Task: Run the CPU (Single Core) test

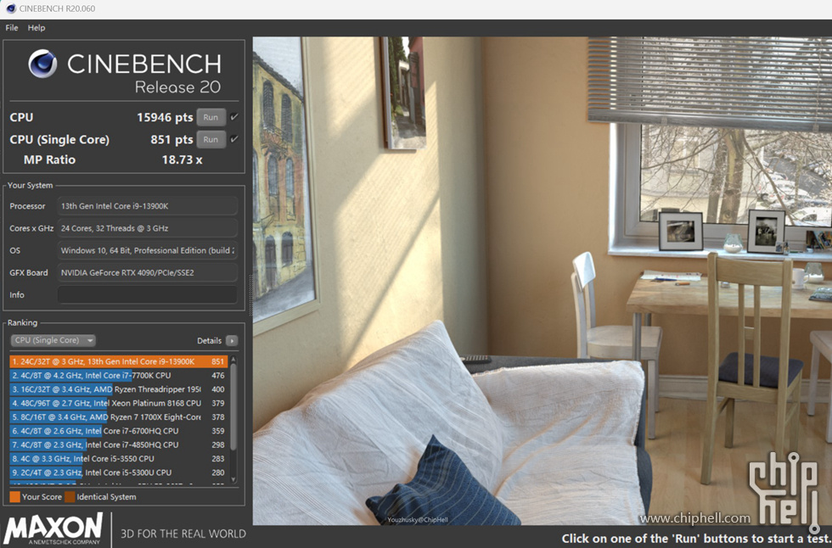Action: [x=211, y=139]
